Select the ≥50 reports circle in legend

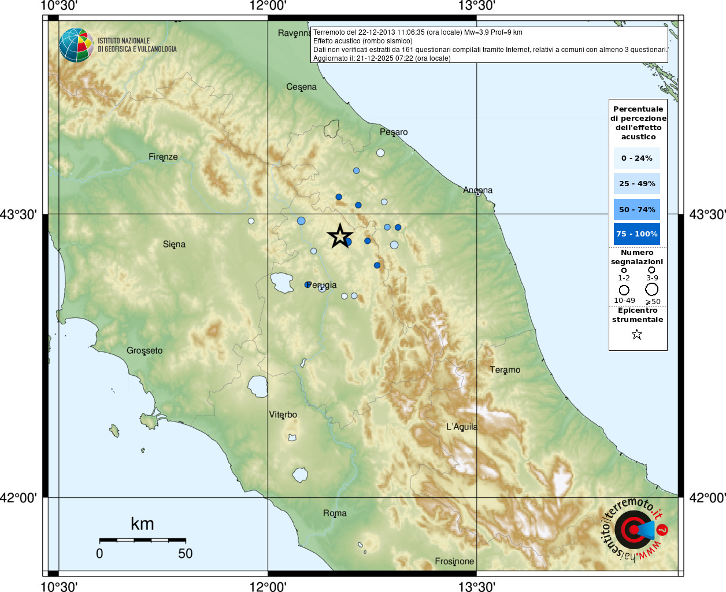click(652, 289)
